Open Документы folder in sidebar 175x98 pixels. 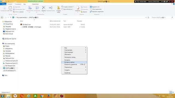(9, 48)
